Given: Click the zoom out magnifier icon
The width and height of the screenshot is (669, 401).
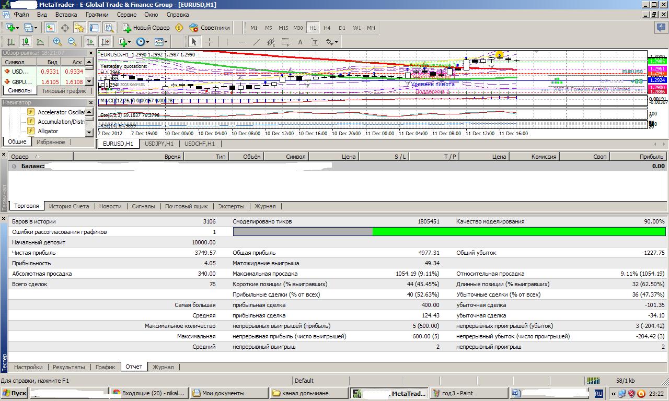Looking at the screenshot, I should pos(72,42).
